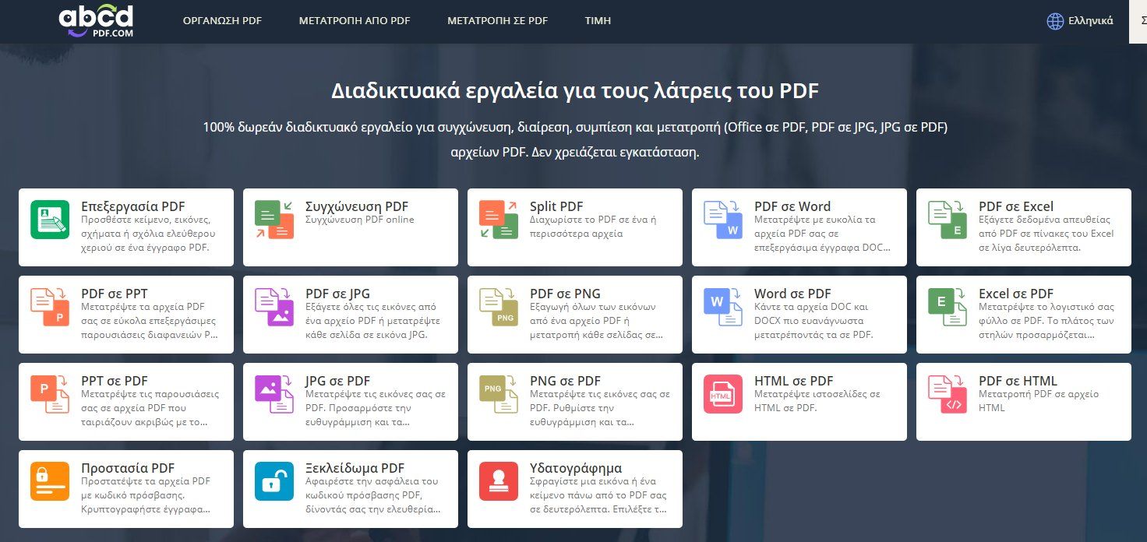Open the ΜΕΤΑΤΡΟΠΗ ΣΕ PDF menu

(497, 21)
